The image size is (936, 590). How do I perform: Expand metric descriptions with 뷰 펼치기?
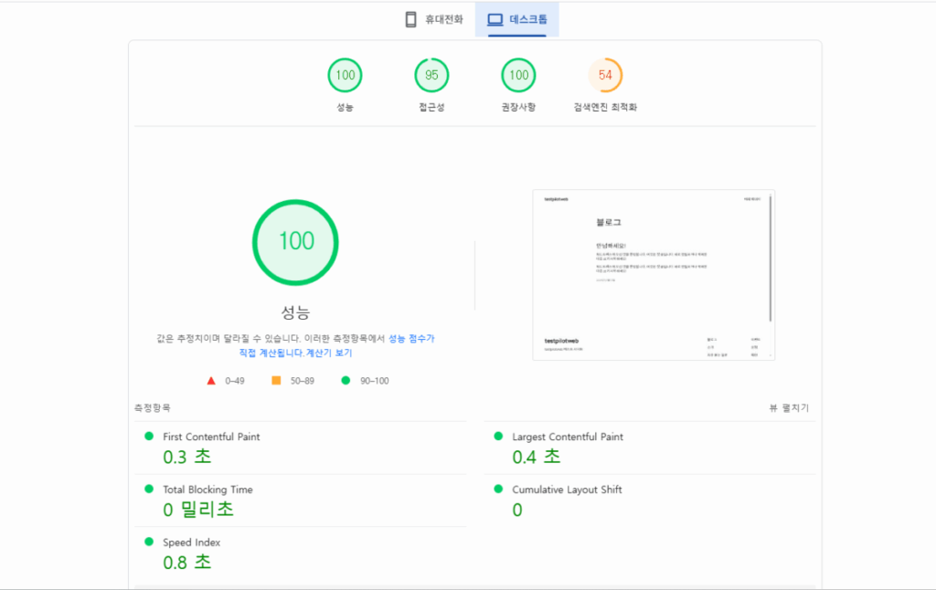(789, 408)
